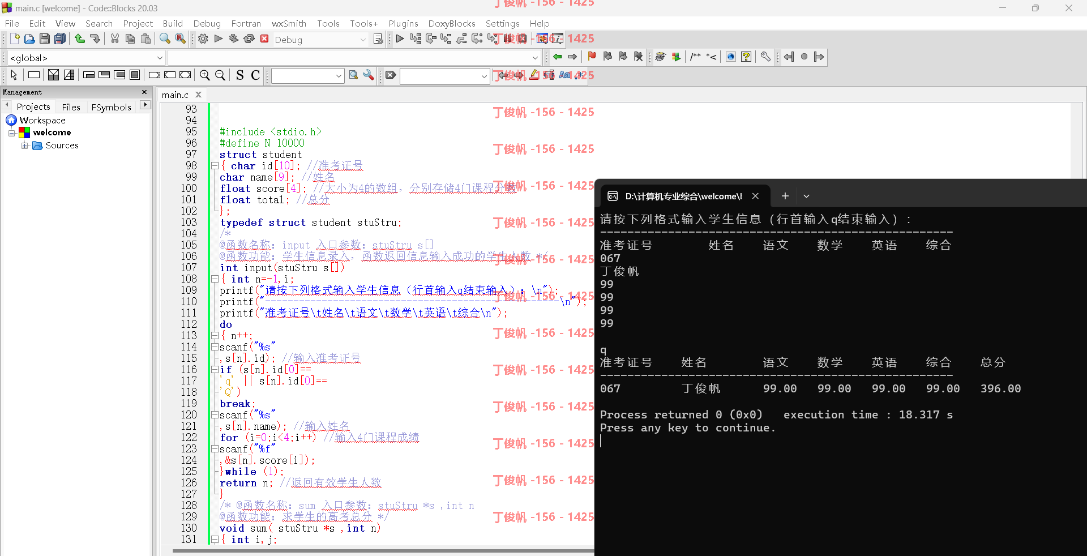1087x556 pixels.
Task: Click the Run to cursor debug icon
Action: coord(416,39)
